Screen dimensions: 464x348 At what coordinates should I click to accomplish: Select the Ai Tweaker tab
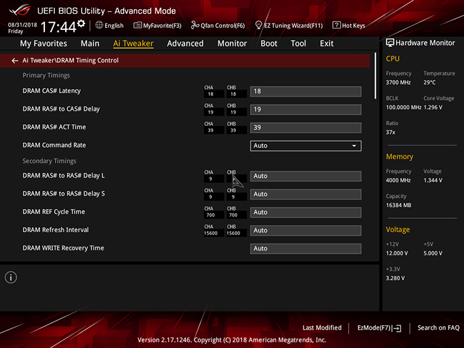pyautogui.click(x=133, y=44)
